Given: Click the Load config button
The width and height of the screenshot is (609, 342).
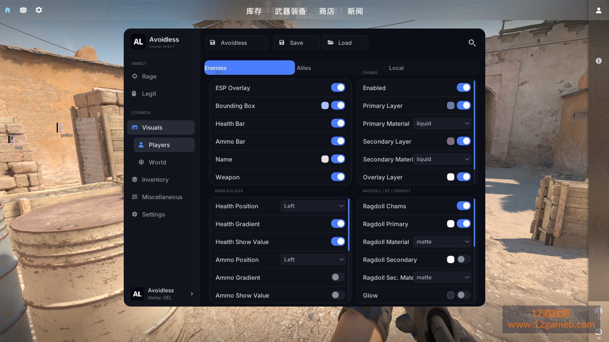Looking at the screenshot, I should (345, 43).
